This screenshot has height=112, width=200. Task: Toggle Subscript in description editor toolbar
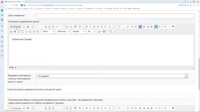(102, 27)
